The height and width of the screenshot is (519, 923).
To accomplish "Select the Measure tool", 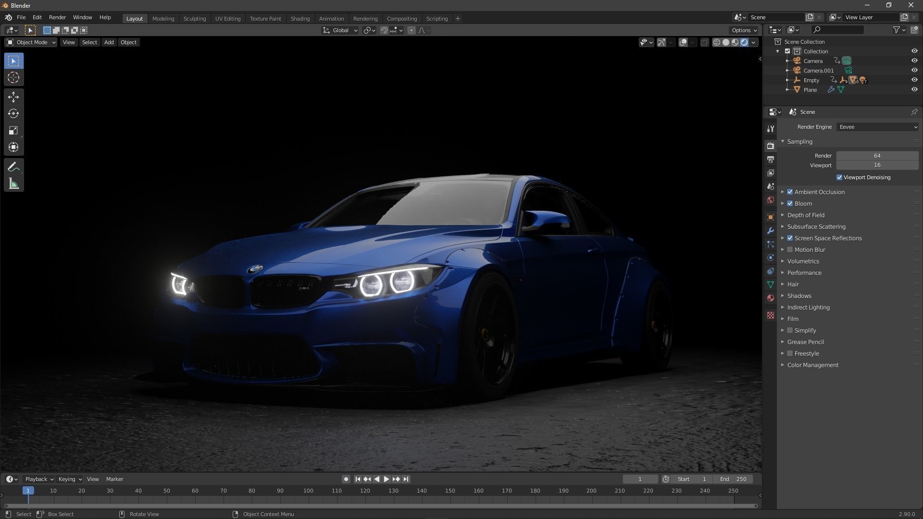I will point(13,184).
